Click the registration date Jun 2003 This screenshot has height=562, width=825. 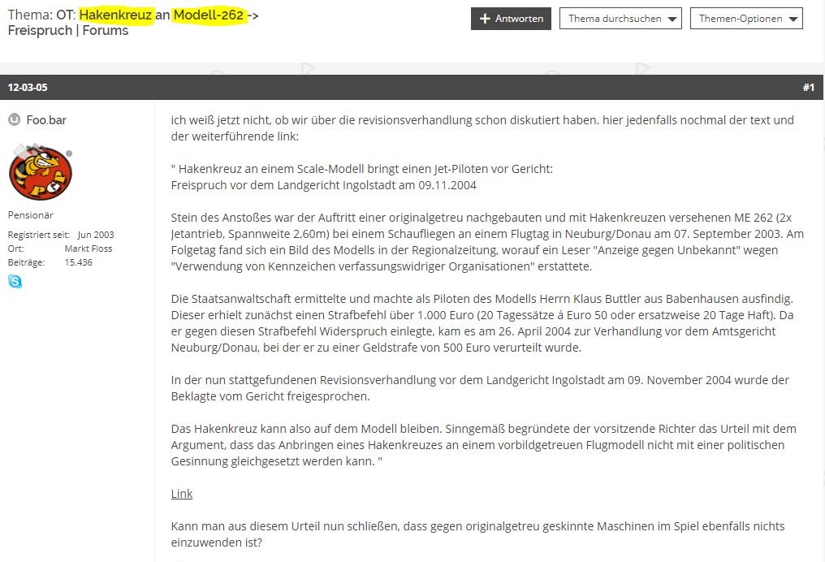tap(96, 235)
